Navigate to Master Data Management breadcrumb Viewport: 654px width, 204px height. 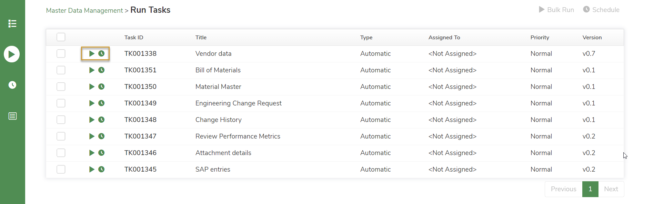point(84,10)
